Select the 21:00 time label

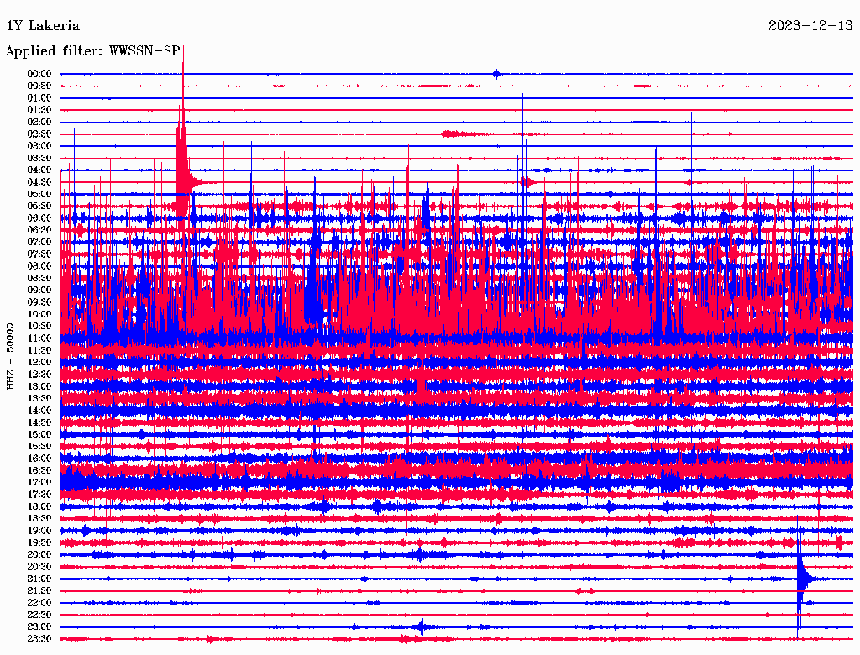point(39,579)
